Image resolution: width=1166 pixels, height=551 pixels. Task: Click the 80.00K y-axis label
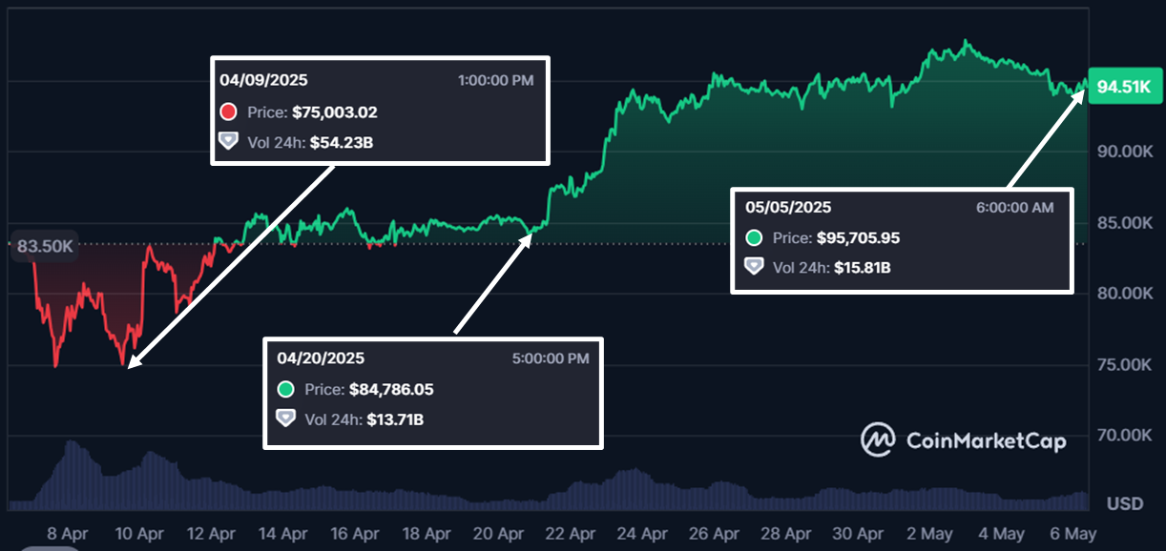click(1125, 294)
